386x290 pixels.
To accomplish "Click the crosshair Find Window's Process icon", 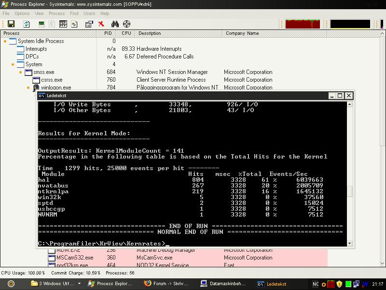I will click(x=126, y=24).
